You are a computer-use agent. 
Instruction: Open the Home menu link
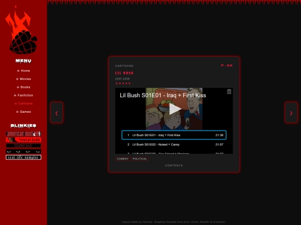coord(23,71)
